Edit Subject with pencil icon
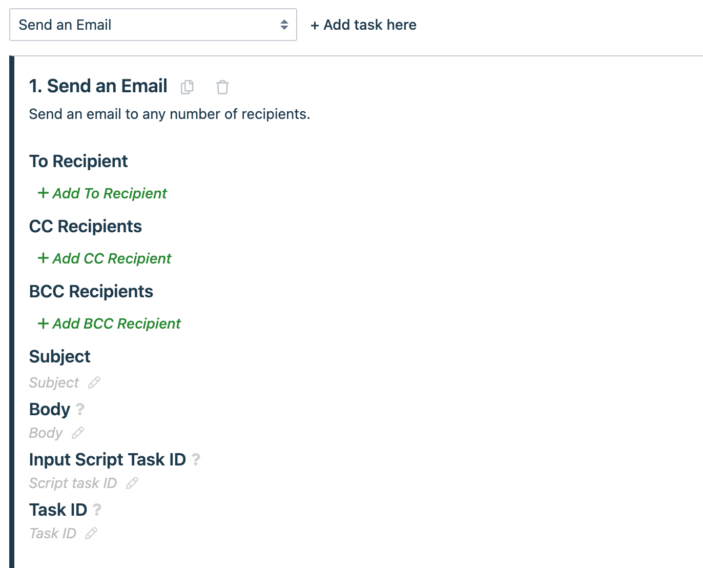703x568 pixels. click(94, 382)
